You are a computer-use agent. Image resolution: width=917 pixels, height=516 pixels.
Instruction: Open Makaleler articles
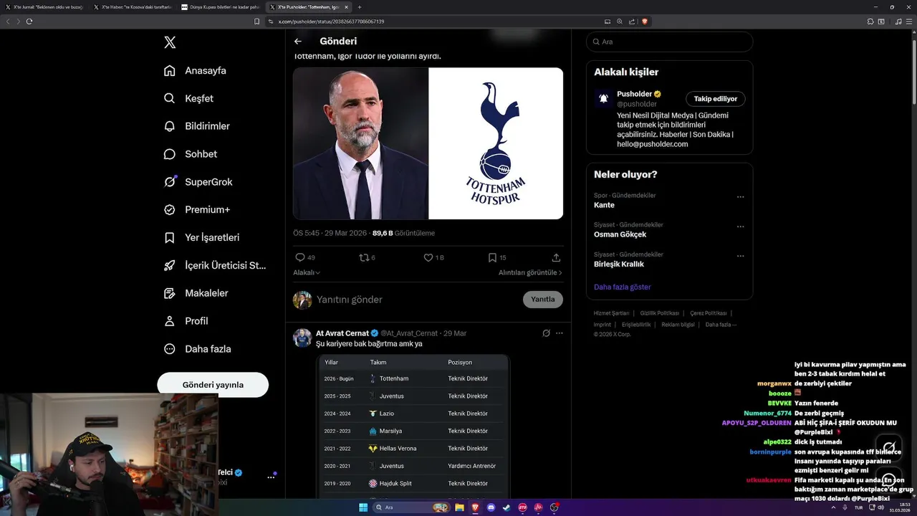click(196, 293)
